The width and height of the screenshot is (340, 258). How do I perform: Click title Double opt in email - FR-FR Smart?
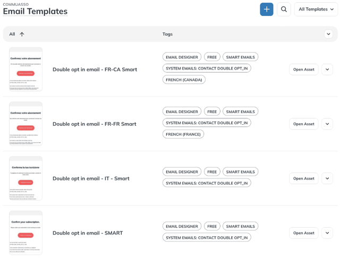[95, 124]
